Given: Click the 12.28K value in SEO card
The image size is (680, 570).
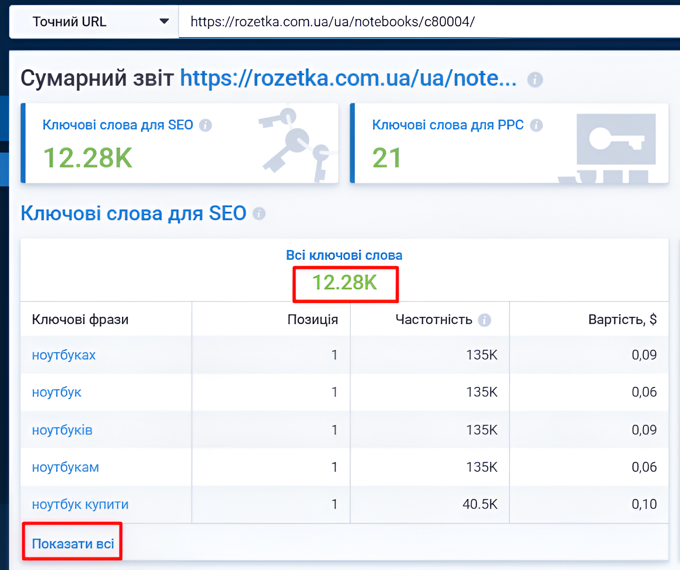Looking at the screenshot, I should (x=88, y=158).
